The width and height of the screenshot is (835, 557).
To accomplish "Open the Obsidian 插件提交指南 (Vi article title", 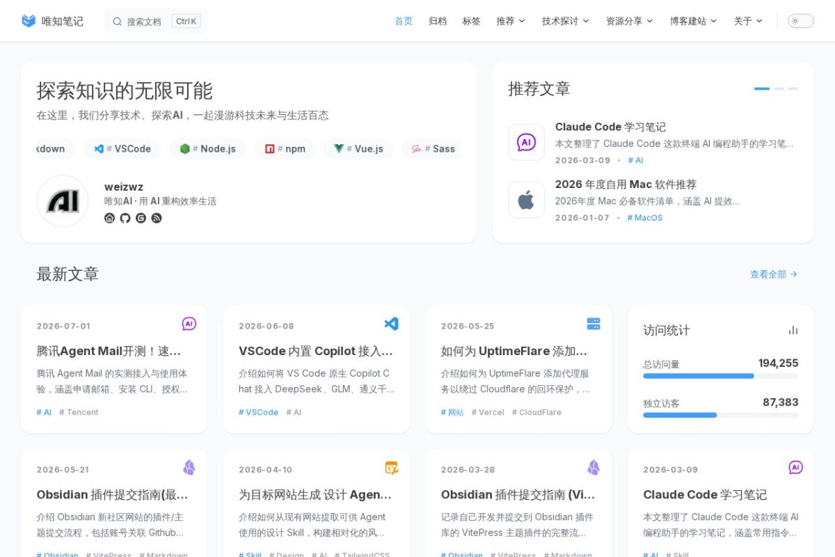I will tap(518, 494).
